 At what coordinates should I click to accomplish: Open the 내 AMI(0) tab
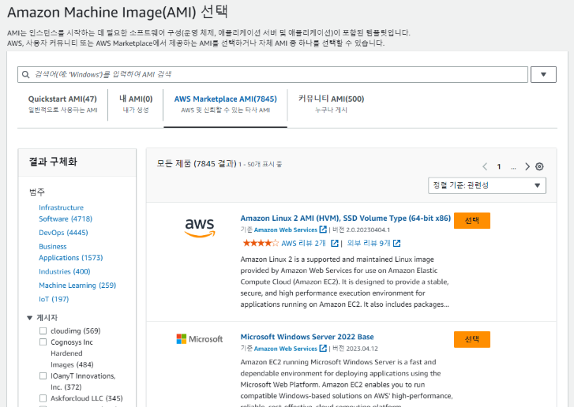point(136,104)
